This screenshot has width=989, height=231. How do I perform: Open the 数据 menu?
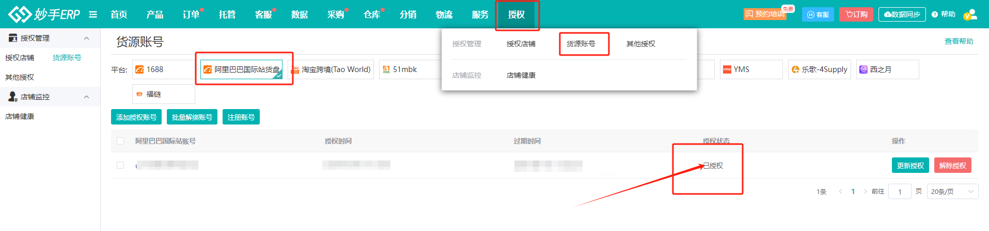(x=300, y=14)
